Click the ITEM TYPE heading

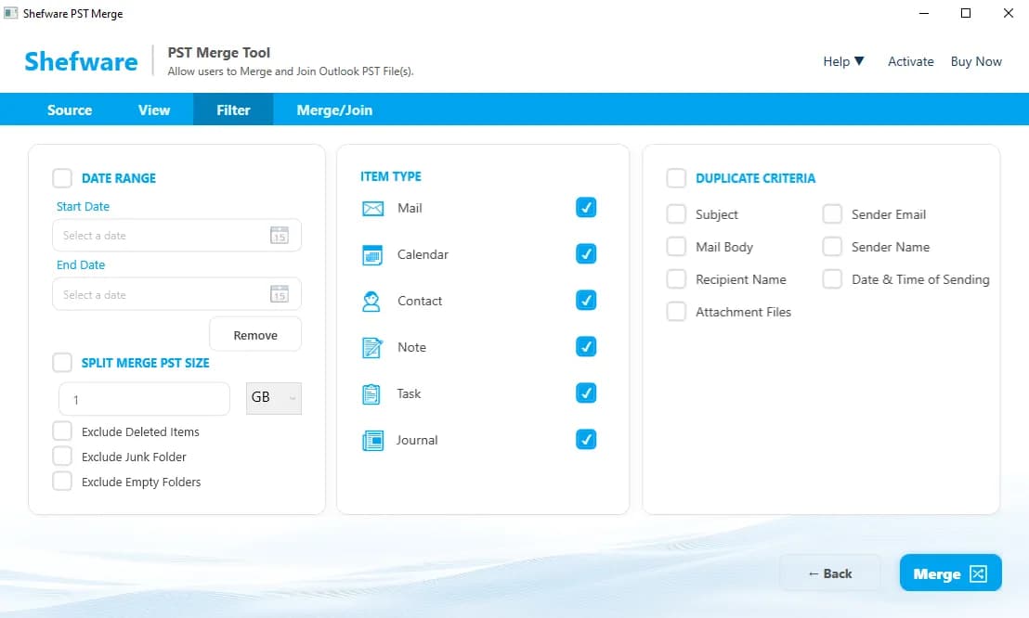tap(390, 176)
